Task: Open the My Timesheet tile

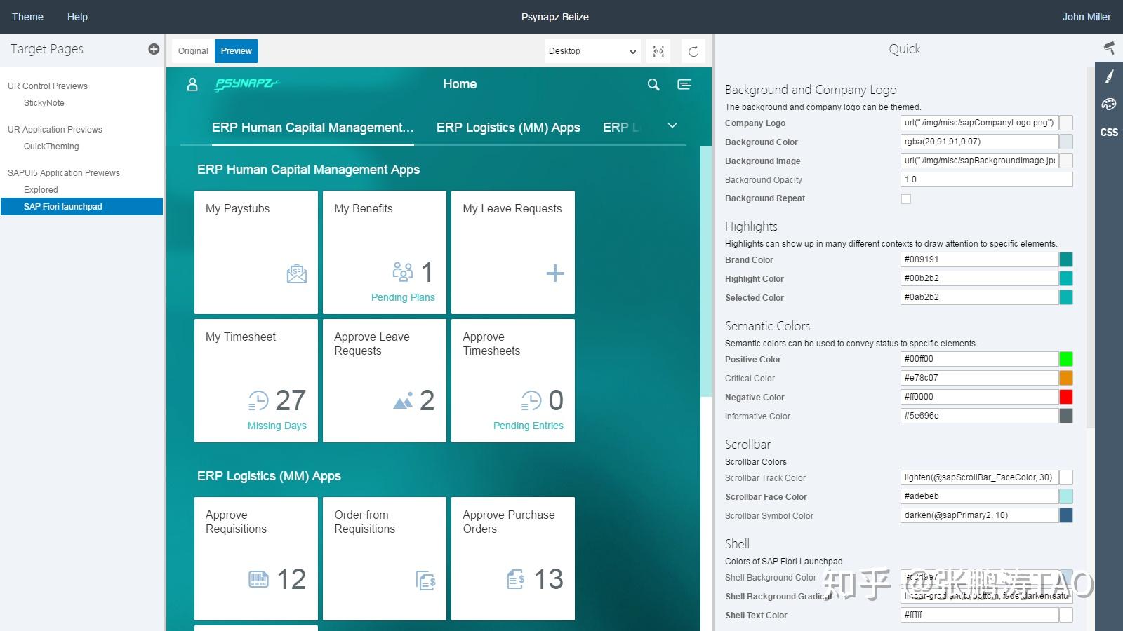Action: (256, 381)
